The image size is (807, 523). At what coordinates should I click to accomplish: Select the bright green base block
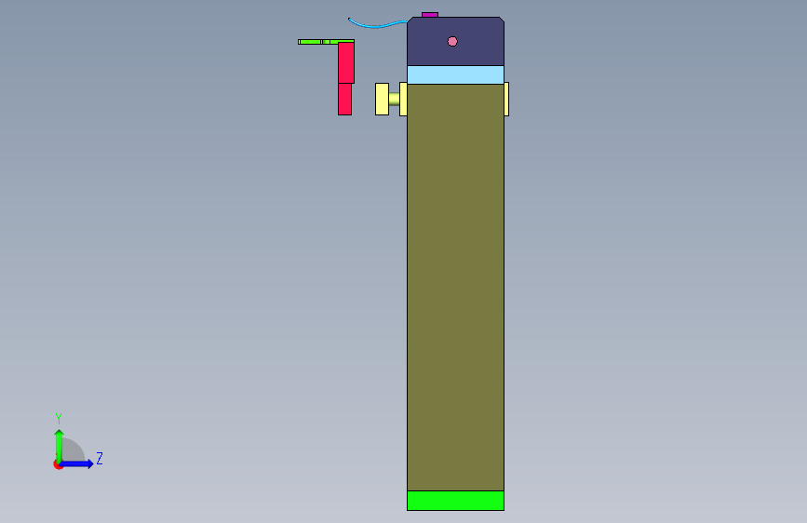tap(455, 501)
